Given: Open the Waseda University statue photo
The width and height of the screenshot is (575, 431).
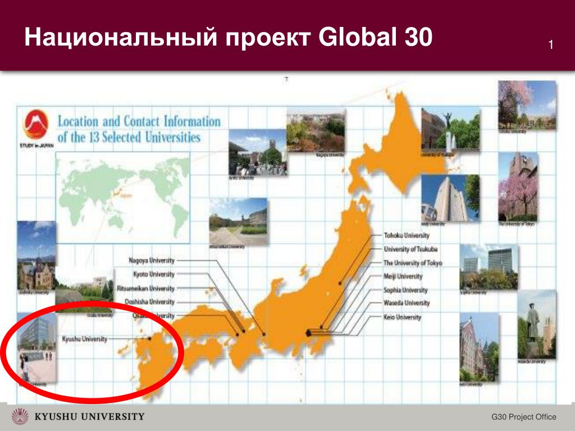Looking at the screenshot, I should pyautogui.click(x=537, y=324).
